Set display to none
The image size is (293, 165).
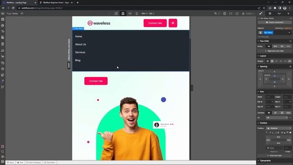(x=289, y=61)
